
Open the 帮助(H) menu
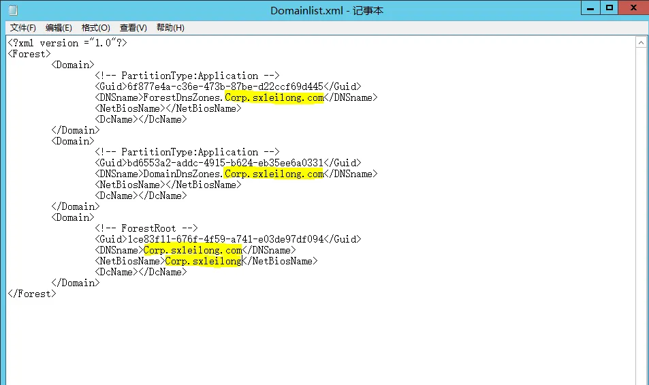click(170, 28)
